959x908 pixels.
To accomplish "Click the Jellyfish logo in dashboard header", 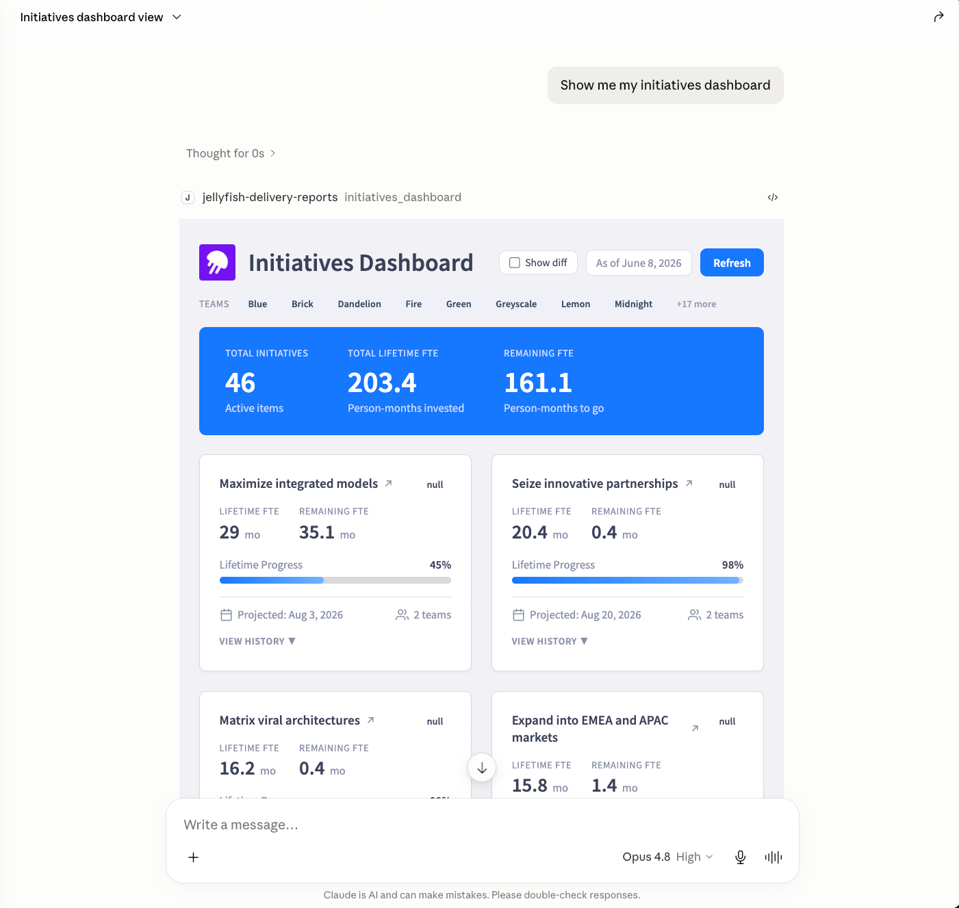I will [217, 263].
